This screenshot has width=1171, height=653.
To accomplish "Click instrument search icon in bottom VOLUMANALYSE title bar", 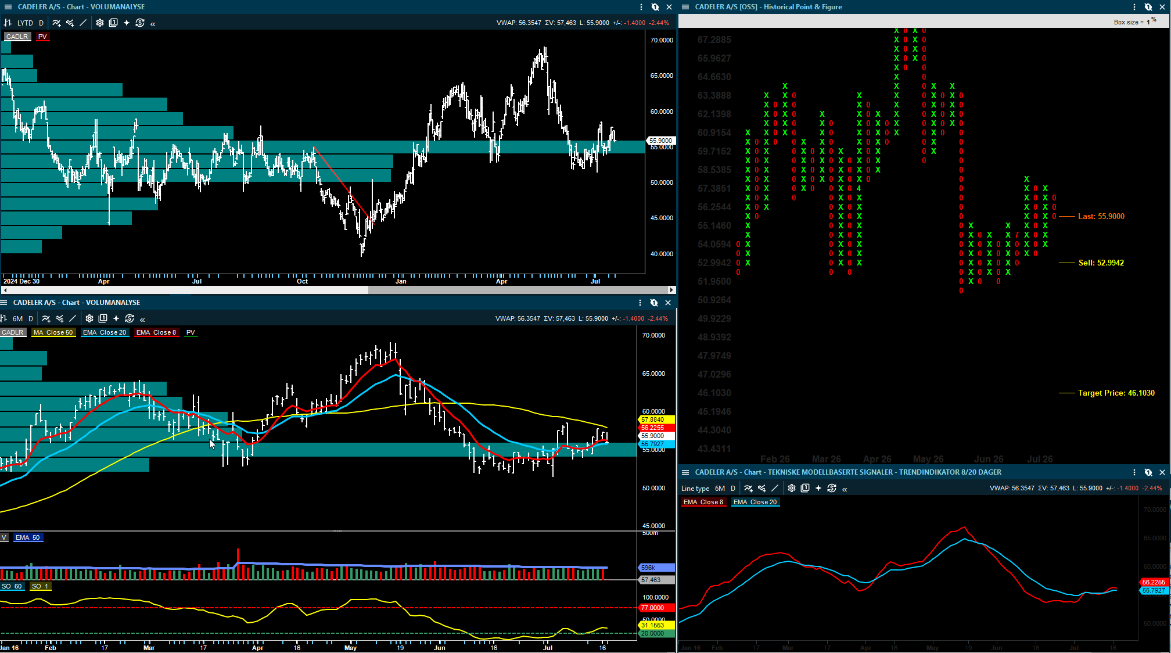I will click(654, 303).
